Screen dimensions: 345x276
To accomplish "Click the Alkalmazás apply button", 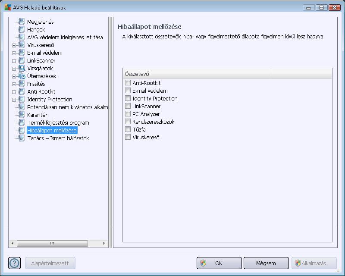I will 314,263.
